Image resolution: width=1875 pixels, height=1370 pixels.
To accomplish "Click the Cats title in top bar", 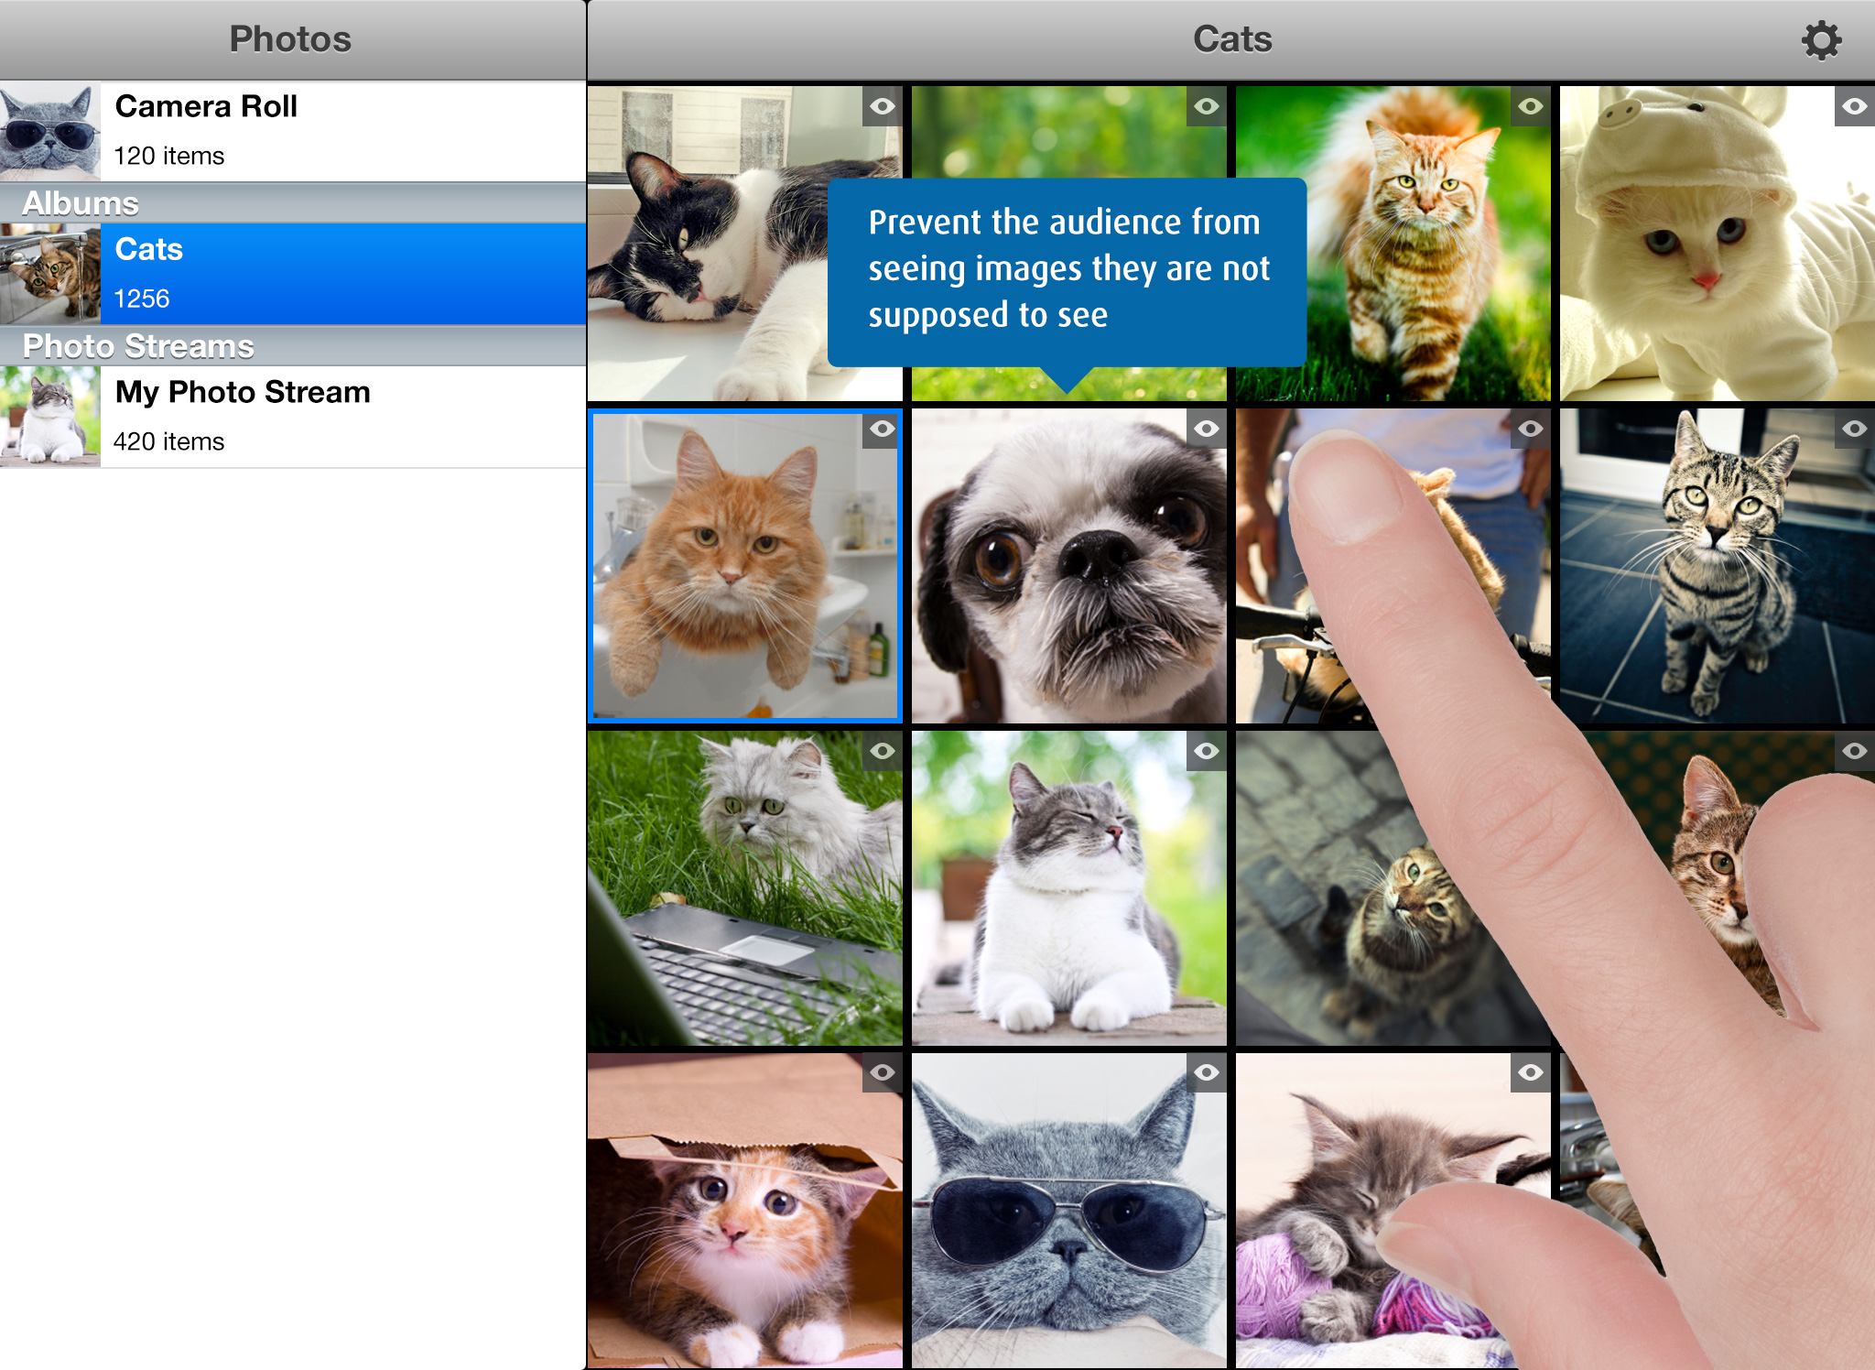I will pyautogui.click(x=1232, y=39).
